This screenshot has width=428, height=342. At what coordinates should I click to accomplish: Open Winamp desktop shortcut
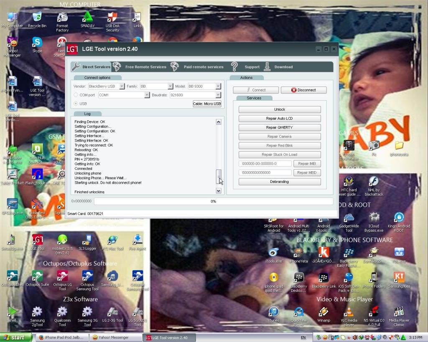(324, 314)
